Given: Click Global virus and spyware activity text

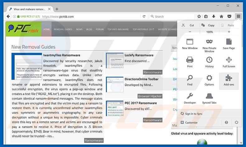Looking at the screenshot, I should pyautogui.click(x=202, y=133).
